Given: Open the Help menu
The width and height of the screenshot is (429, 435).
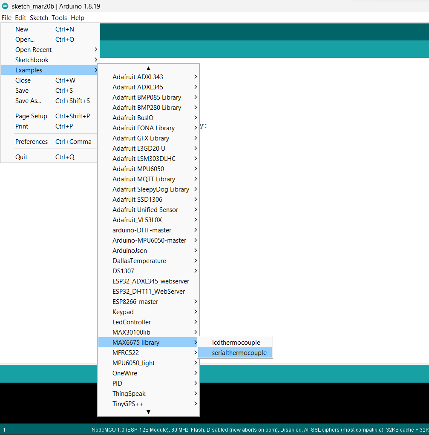Looking at the screenshot, I should [78, 18].
